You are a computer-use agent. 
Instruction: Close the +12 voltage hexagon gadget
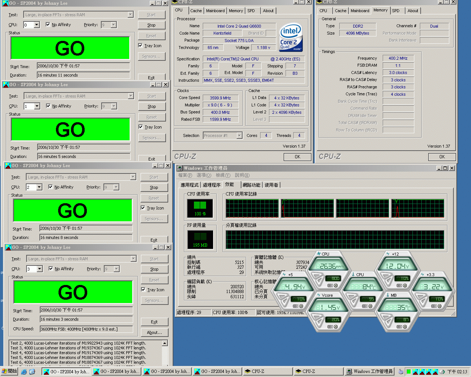(405, 285)
